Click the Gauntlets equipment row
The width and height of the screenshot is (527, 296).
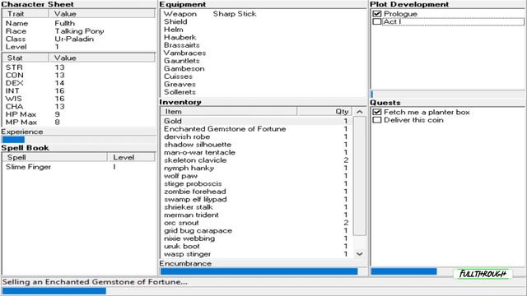point(263,61)
